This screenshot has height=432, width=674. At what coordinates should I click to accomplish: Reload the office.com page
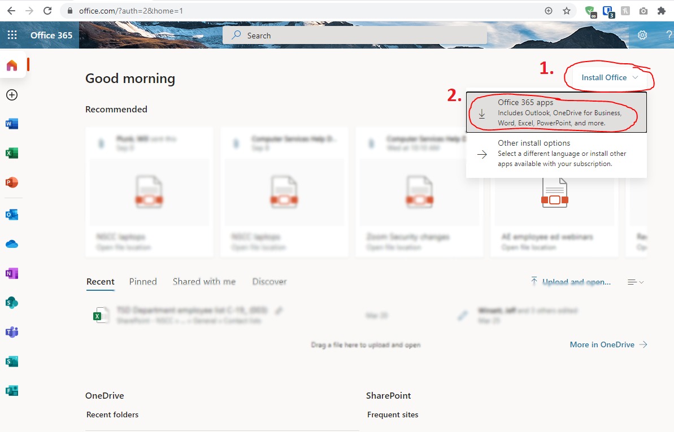pyautogui.click(x=47, y=11)
